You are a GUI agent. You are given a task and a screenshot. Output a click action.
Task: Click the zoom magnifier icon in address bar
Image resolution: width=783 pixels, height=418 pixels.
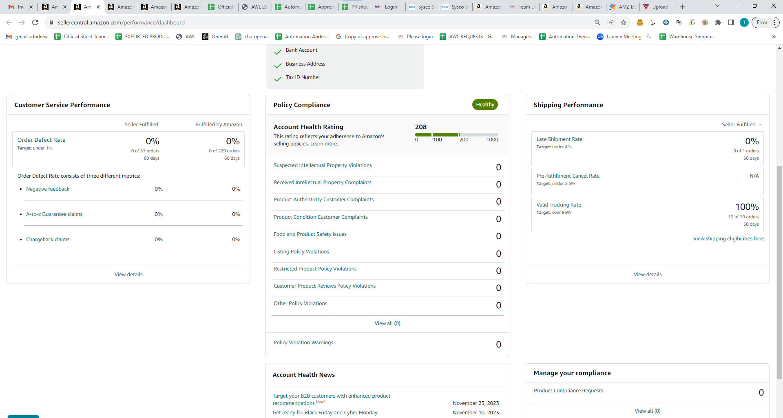597,22
